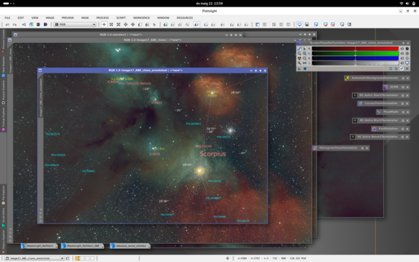
Task: Expand the Format Explorer side tab
Action: click(3, 119)
